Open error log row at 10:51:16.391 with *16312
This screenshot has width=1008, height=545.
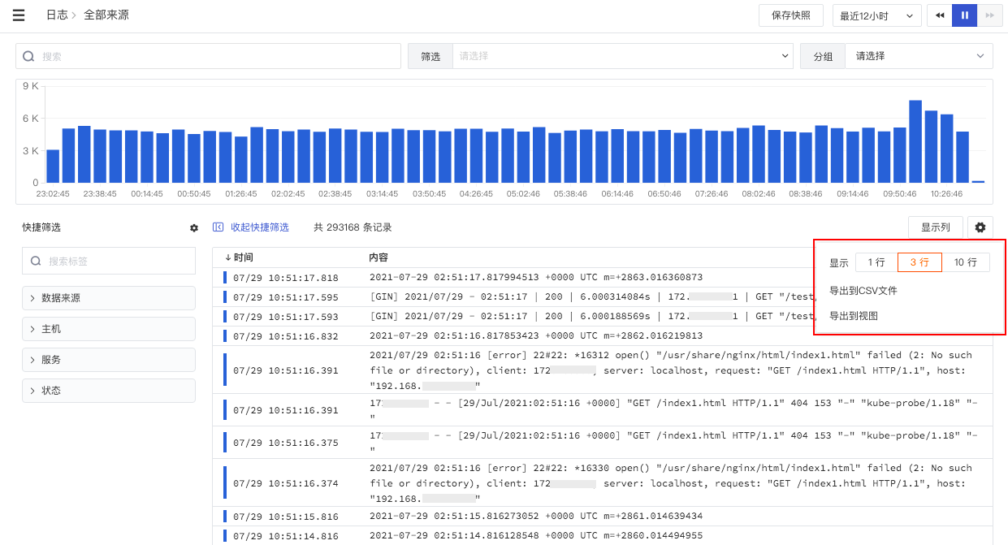[603, 370]
